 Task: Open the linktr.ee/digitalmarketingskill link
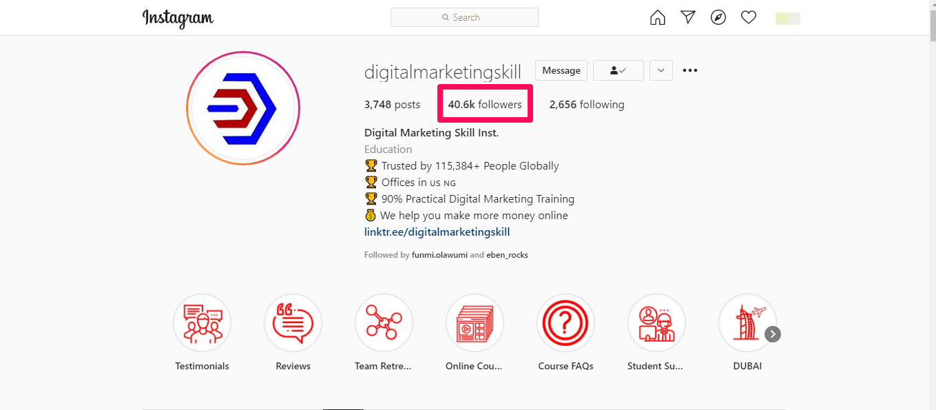[x=437, y=232]
